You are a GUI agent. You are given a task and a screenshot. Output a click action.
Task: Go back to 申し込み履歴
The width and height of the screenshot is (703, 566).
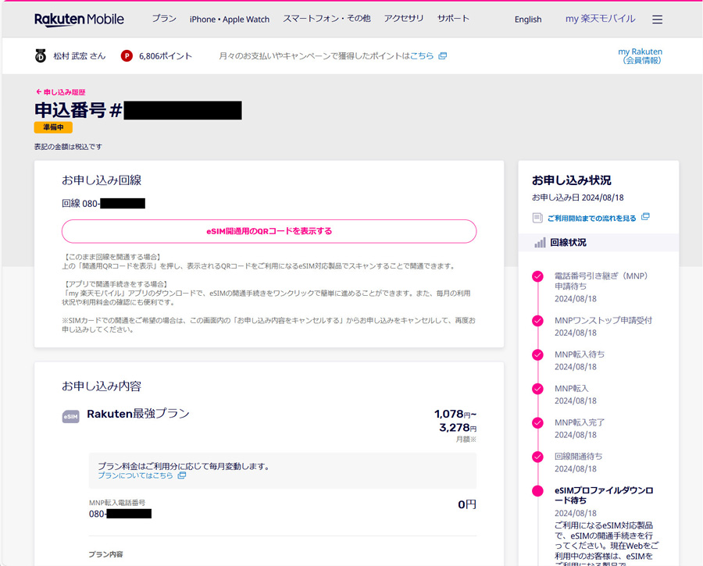(x=64, y=92)
